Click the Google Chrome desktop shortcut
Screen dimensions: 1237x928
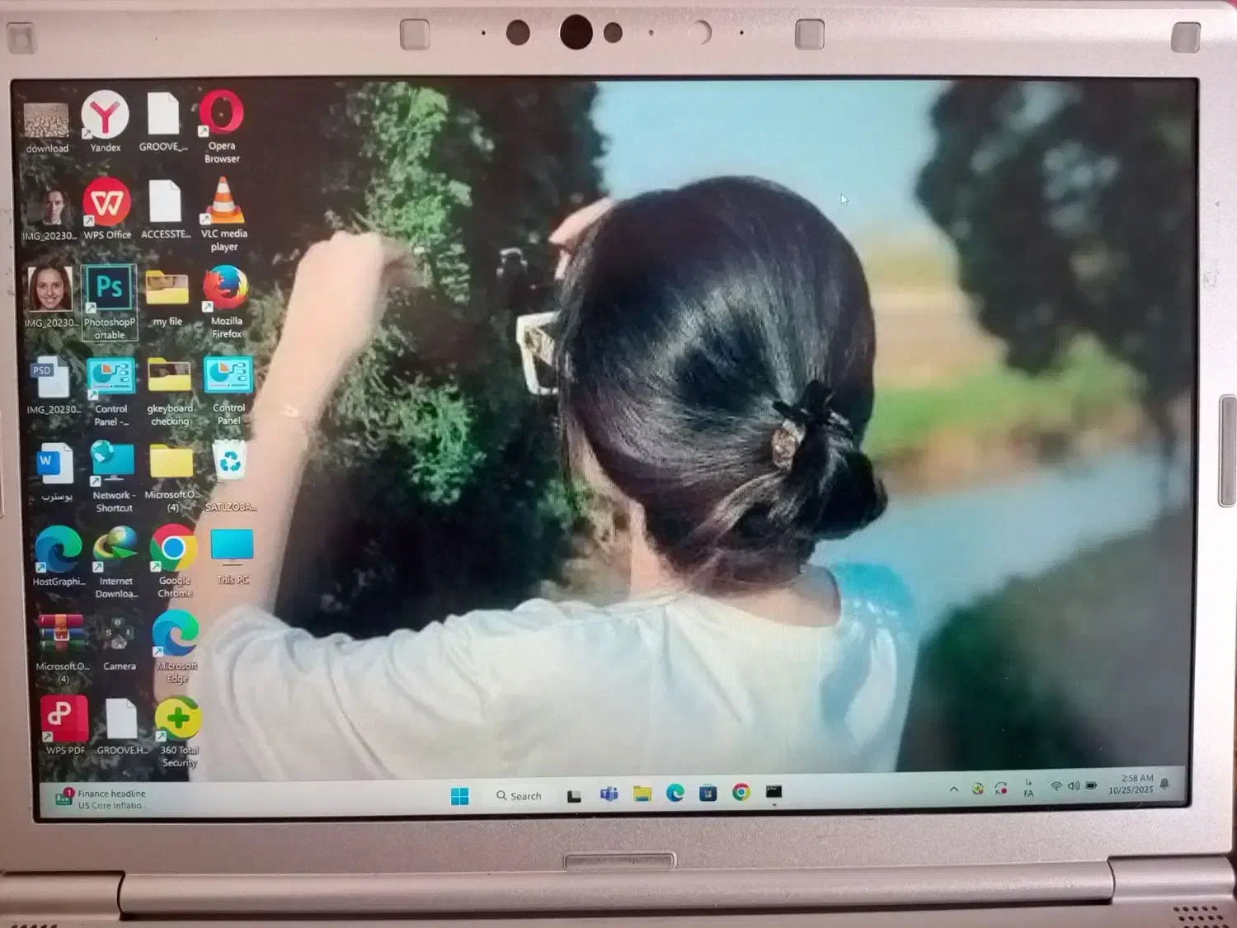(174, 549)
